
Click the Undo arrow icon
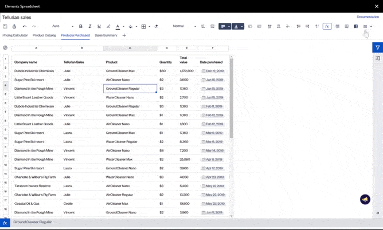tap(25, 26)
